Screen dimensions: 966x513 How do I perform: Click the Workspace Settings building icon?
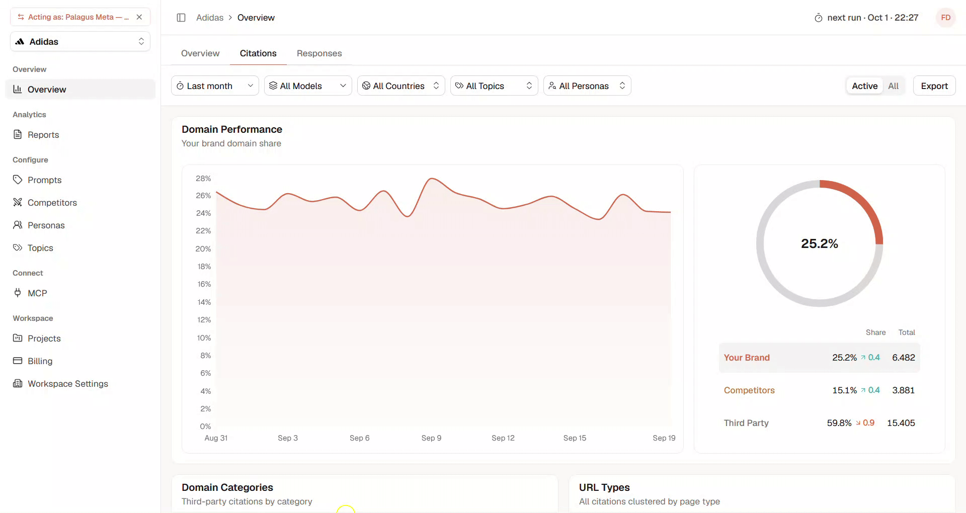pyautogui.click(x=18, y=383)
